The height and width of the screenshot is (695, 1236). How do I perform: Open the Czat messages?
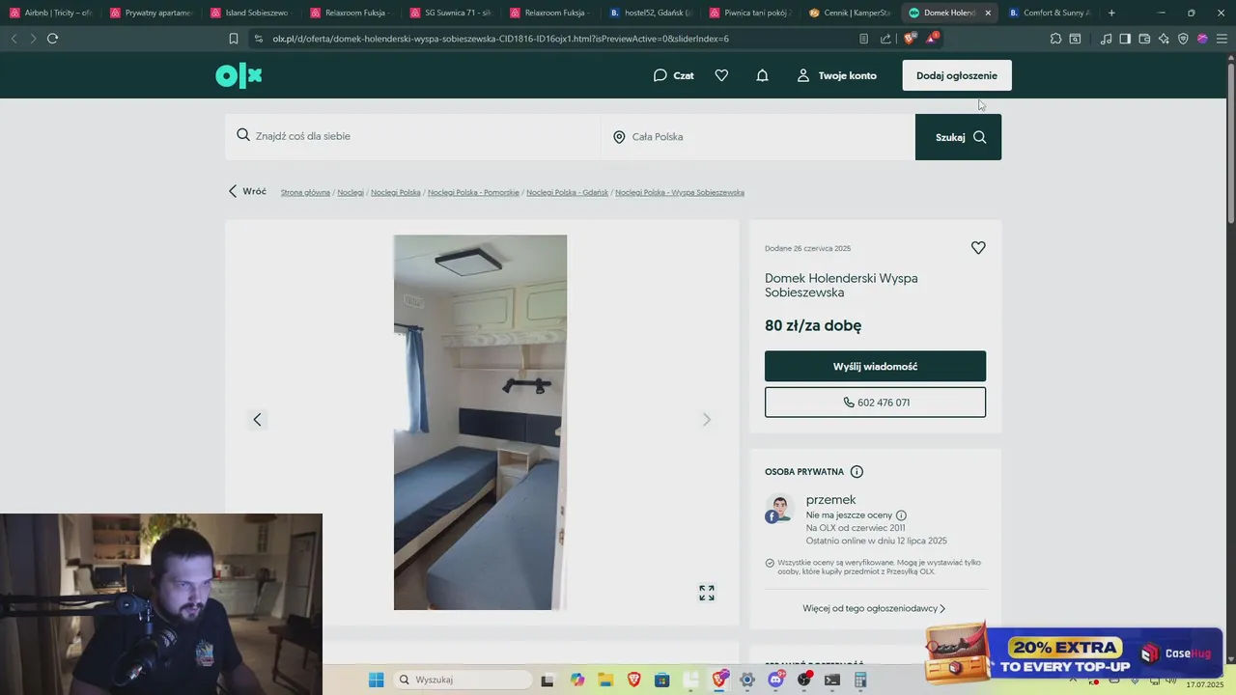(x=673, y=75)
